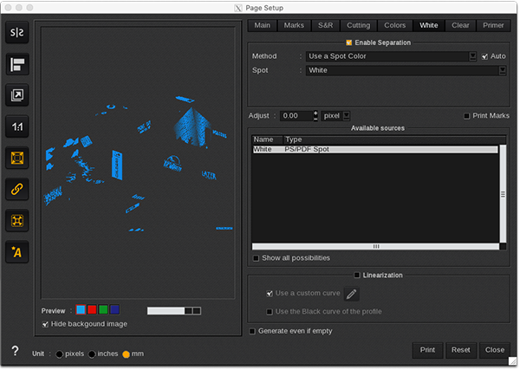This screenshot has width=520, height=370.
Task: Click the sources list vertical scrollbar
Action: [x=503, y=193]
